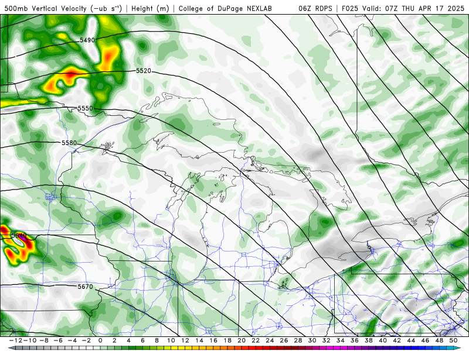This screenshot has width=469, height=351.
Task: Click the 46 color scale label
Action: pos(426,340)
